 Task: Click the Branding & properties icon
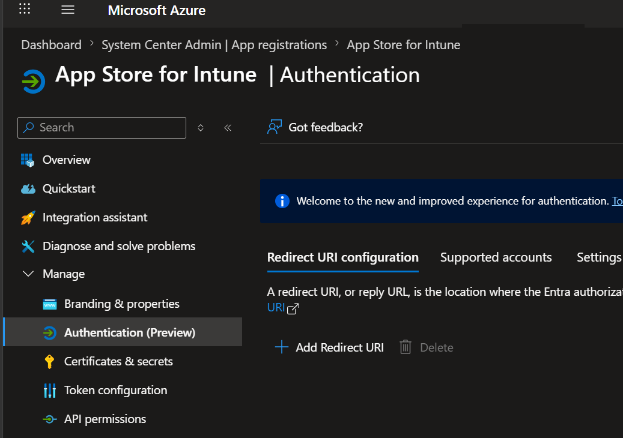[50, 304]
